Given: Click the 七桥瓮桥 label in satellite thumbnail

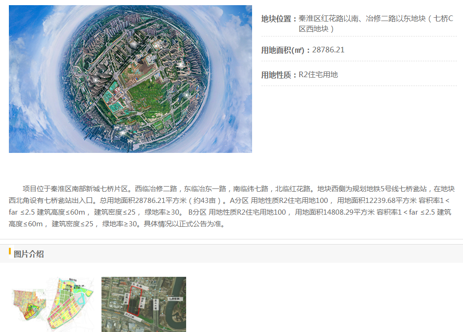Looking at the screenshot, I should tap(174, 298).
